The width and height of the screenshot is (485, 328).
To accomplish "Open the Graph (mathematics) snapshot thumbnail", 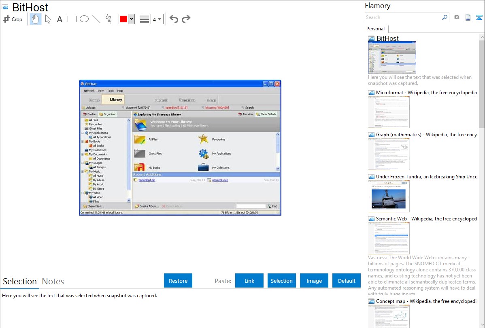I will click(x=389, y=154).
